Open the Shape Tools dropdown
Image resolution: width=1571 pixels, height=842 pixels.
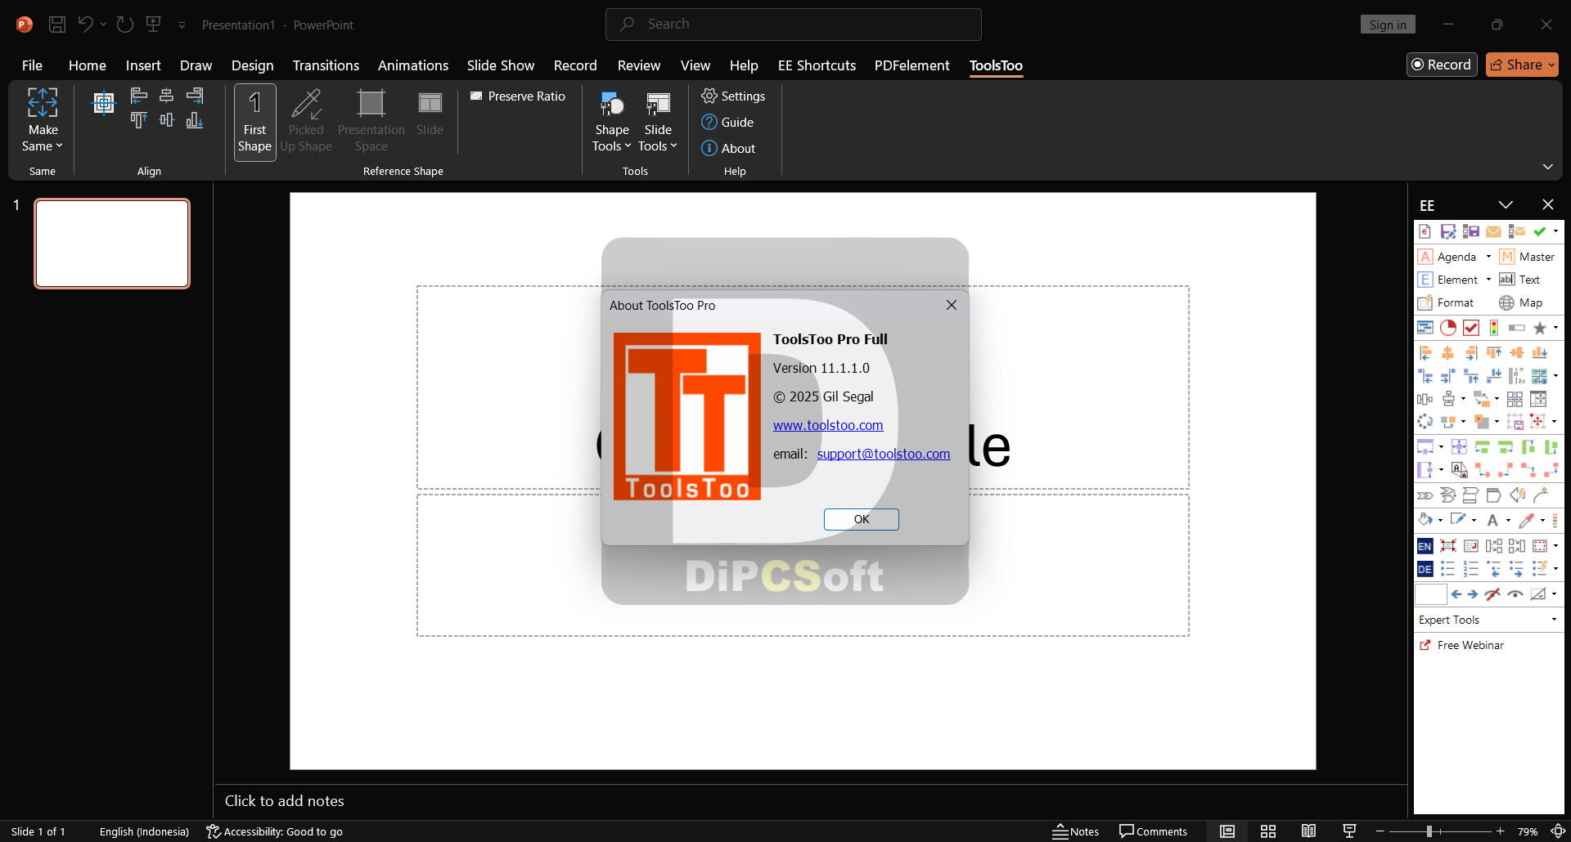(x=612, y=122)
